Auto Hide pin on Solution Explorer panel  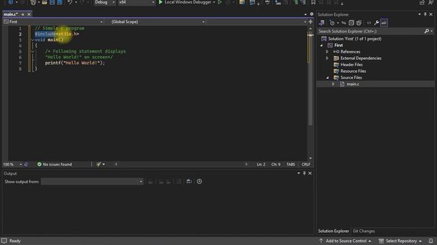tap(425, 14)
